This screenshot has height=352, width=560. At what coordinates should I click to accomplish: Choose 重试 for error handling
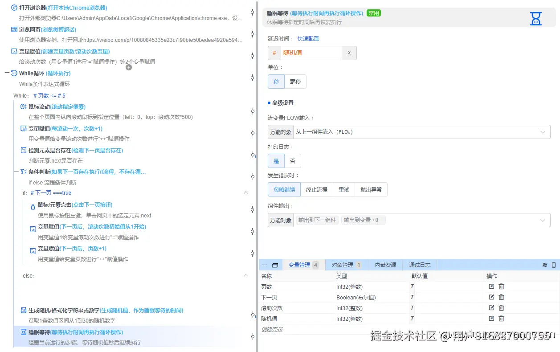coord(344,189)
